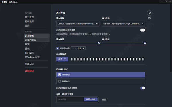The image size is (172, 107).
Task: Click the 检查一下 mic test button
Action: click(x=62, y=59)
